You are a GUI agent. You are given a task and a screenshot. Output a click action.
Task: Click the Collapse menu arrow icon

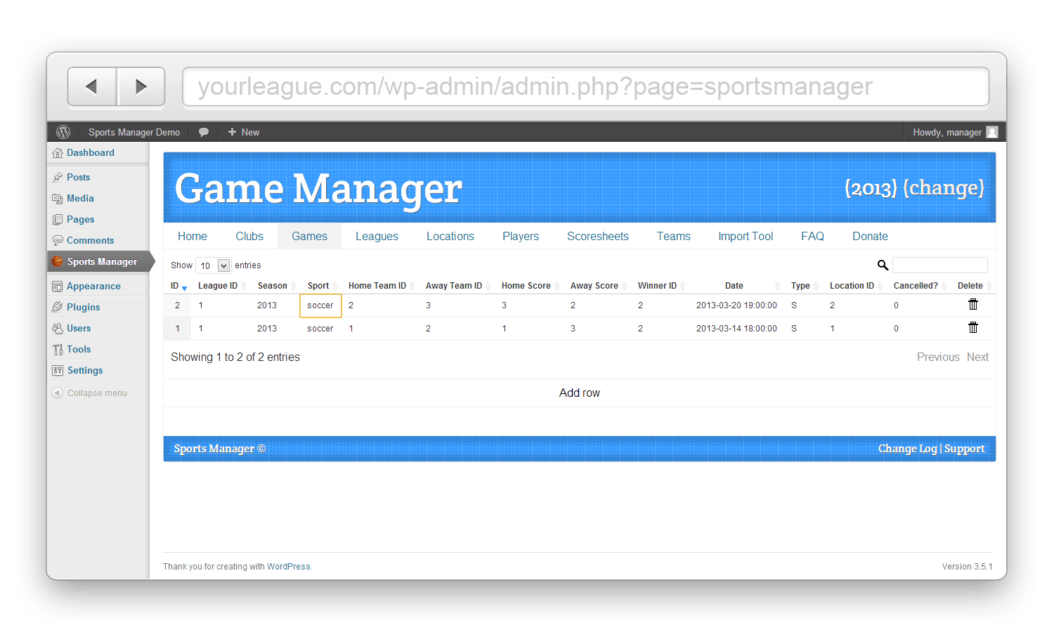pos(58,393)
